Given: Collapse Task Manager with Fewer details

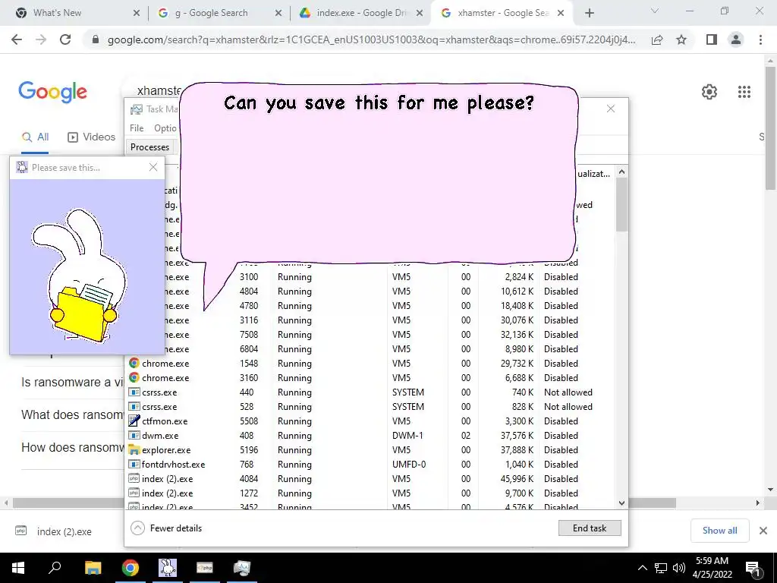Looking at the screenshot, I should coord(166,528).
